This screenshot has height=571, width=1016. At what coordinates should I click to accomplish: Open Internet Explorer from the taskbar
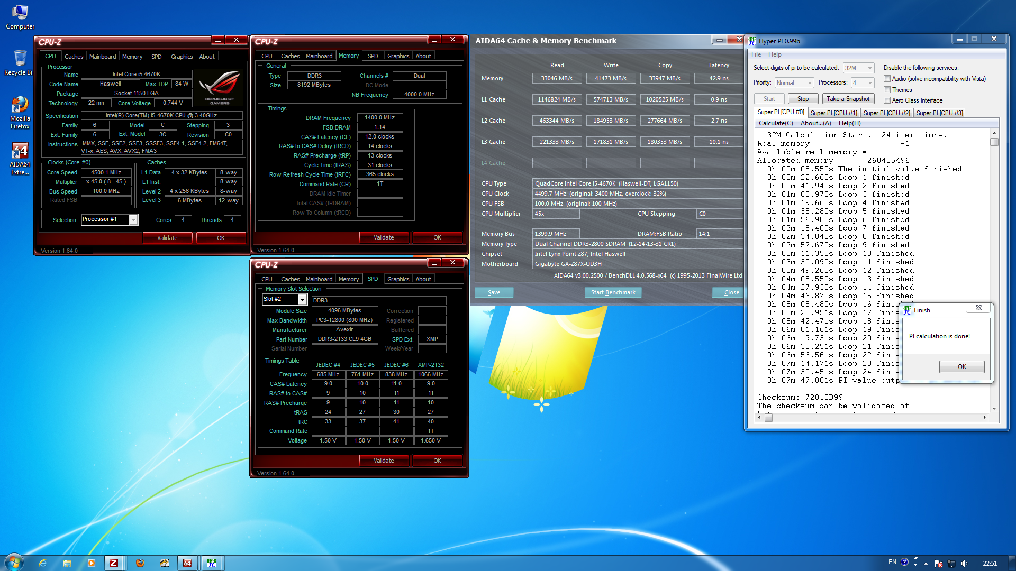(x=43, y=563)
